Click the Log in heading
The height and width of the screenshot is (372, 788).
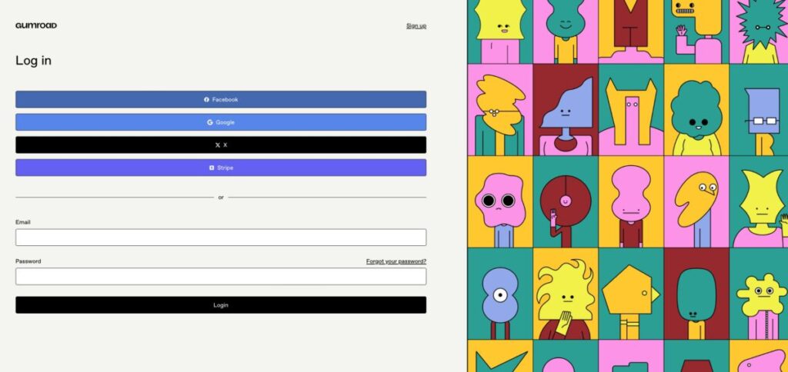click(x=33, y=61)
